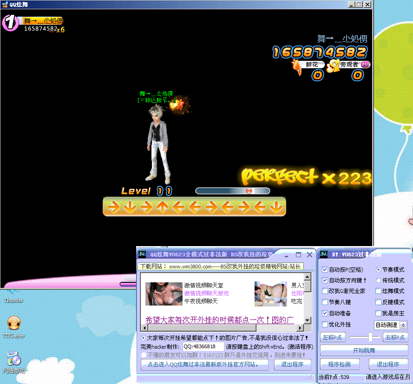This screenshot has width=413, height=384.
Task: Select the 不懂的朋友可以加群 radio option
Action: (x=144, y=355)
